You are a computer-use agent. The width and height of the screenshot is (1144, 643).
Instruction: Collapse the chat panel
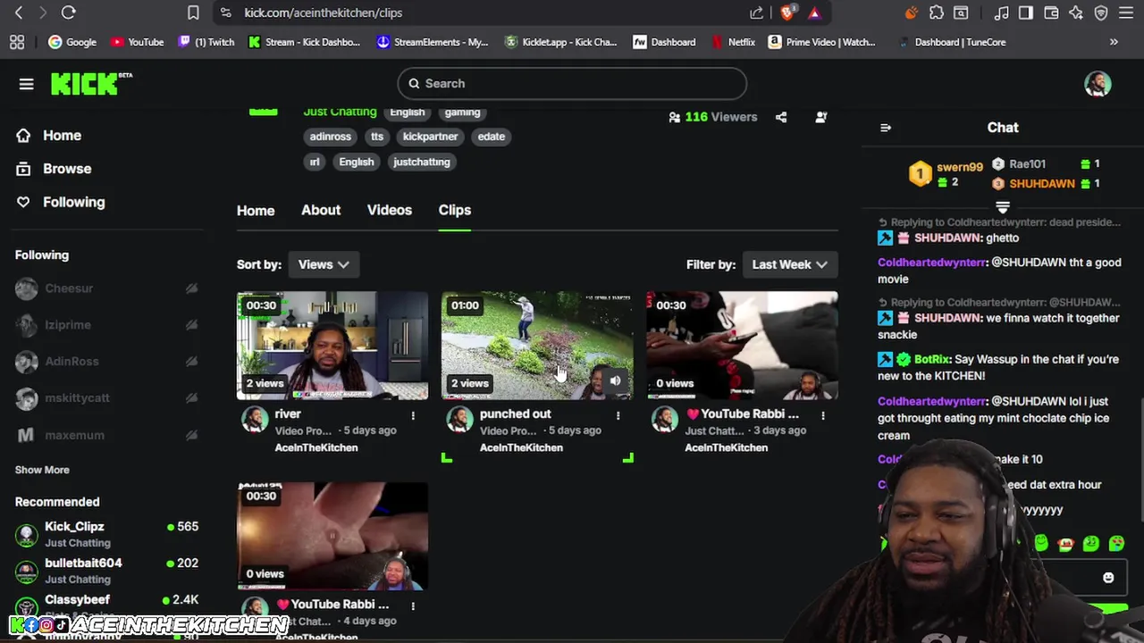pos(886,128)
